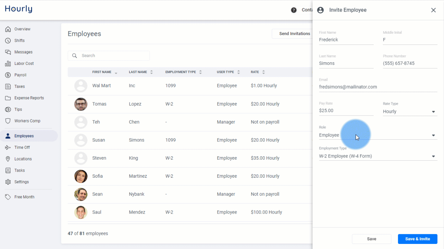The width and height of the screenshot is (444, 249).
Task: Open the Overview home icon in sidebar
Action: (x=8, y=29)
